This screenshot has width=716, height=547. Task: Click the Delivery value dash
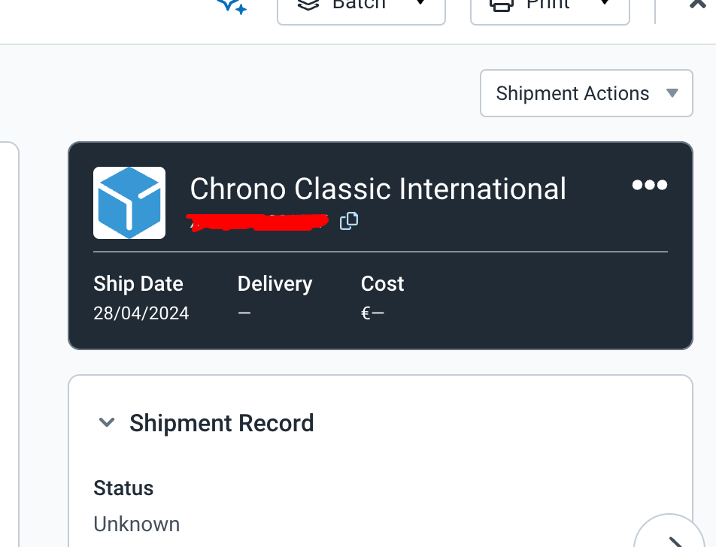(244, 313)
